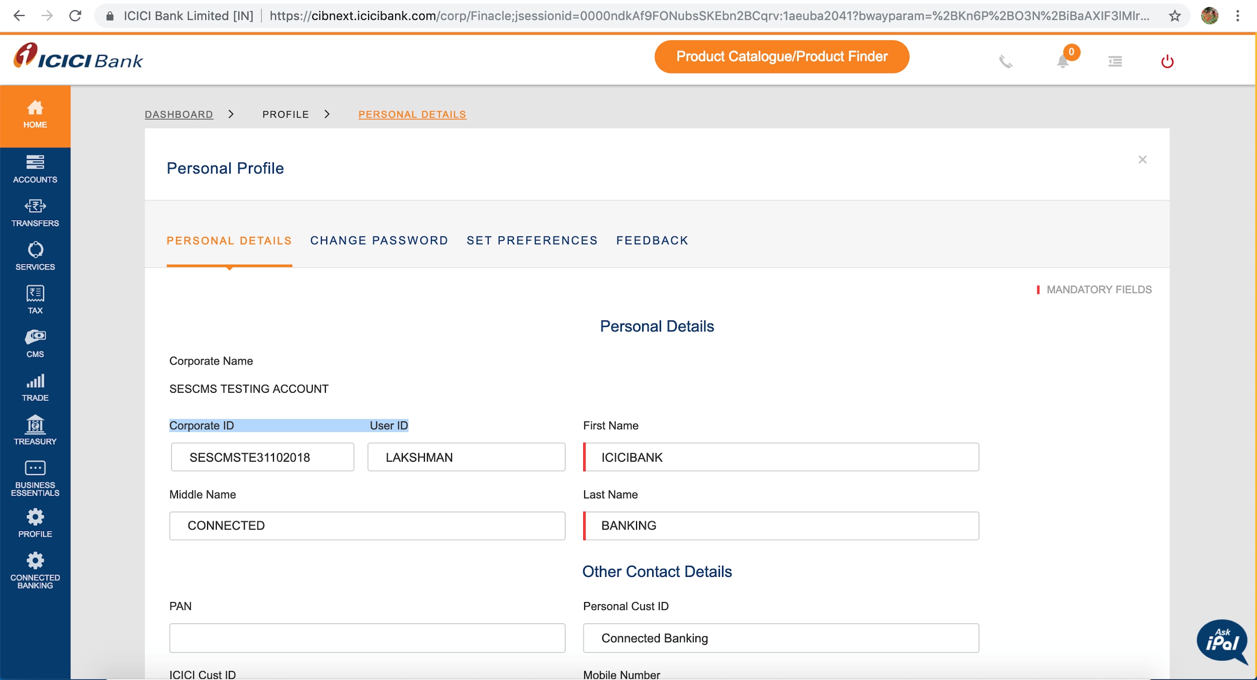Click the First Name label
This screenshot has height=680, width=1257.
tap(610, 426)
